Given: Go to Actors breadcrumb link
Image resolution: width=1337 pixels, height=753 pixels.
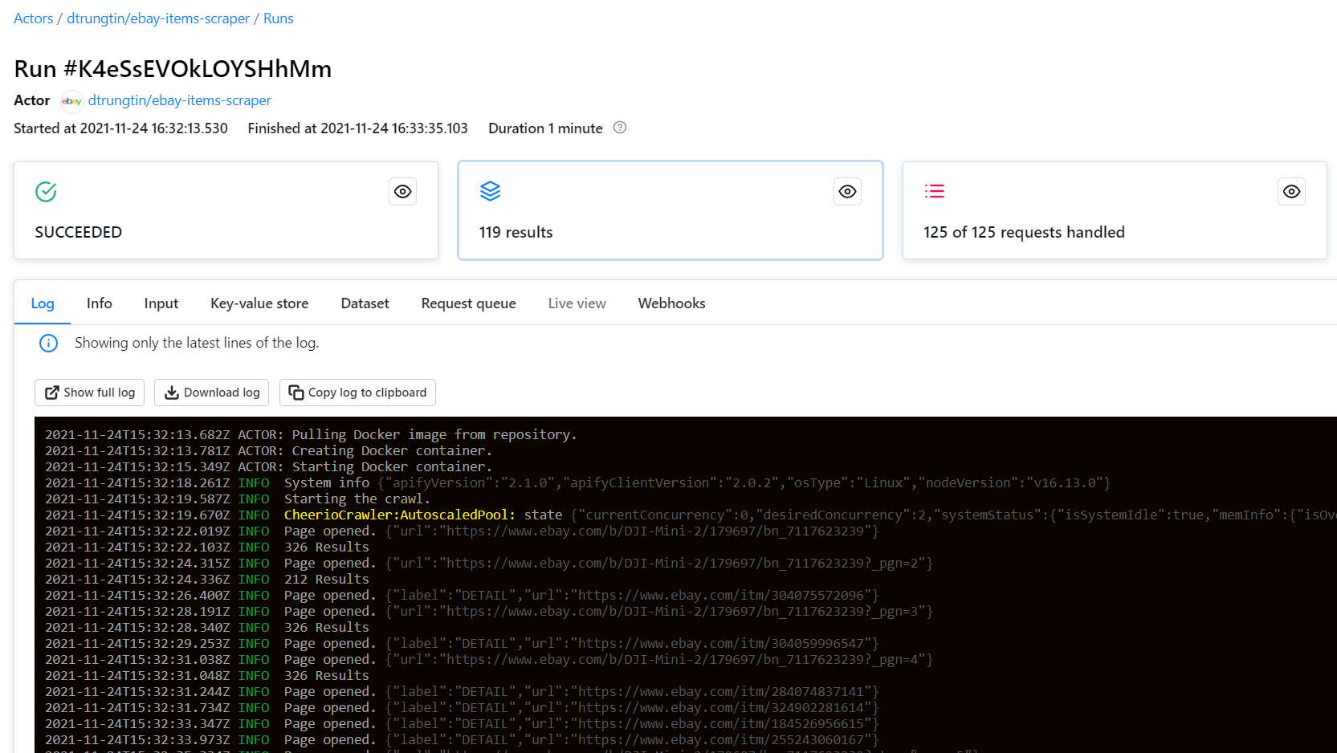Looking at the screenshot, I should click(x=34, y=18).
